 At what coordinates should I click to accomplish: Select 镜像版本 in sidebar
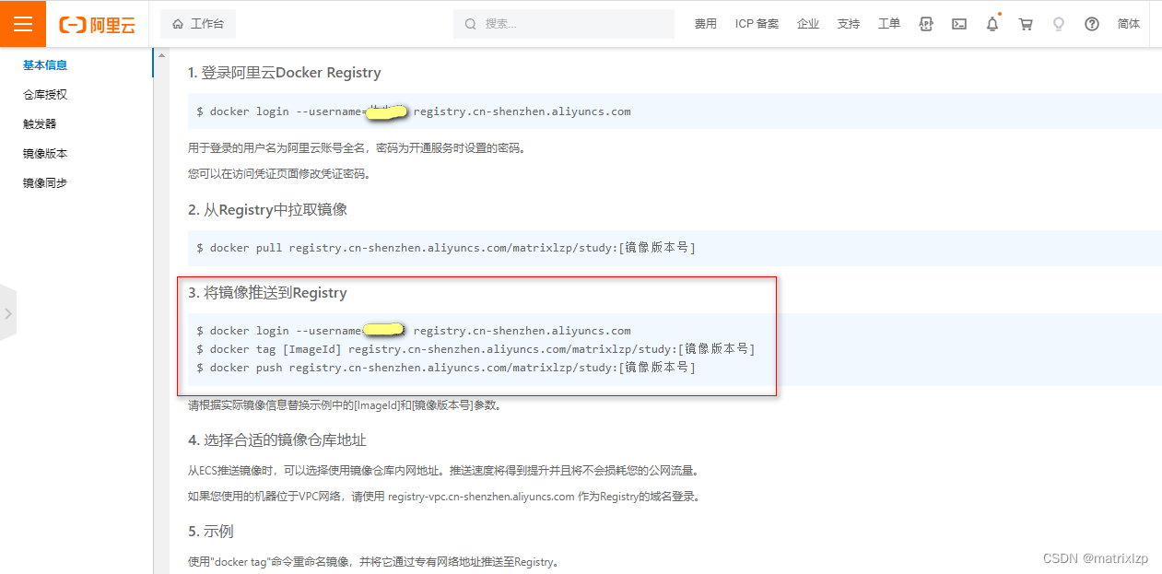point(45,154)
